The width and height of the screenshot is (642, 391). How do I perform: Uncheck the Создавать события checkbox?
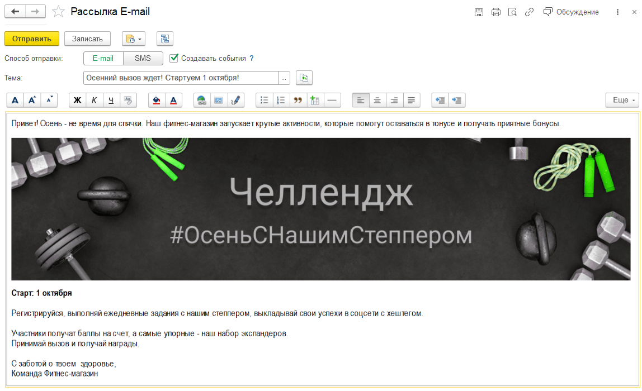[174, 58]
